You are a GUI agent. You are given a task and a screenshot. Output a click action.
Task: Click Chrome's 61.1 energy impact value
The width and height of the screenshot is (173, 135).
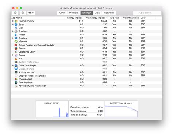pos(81,21)
